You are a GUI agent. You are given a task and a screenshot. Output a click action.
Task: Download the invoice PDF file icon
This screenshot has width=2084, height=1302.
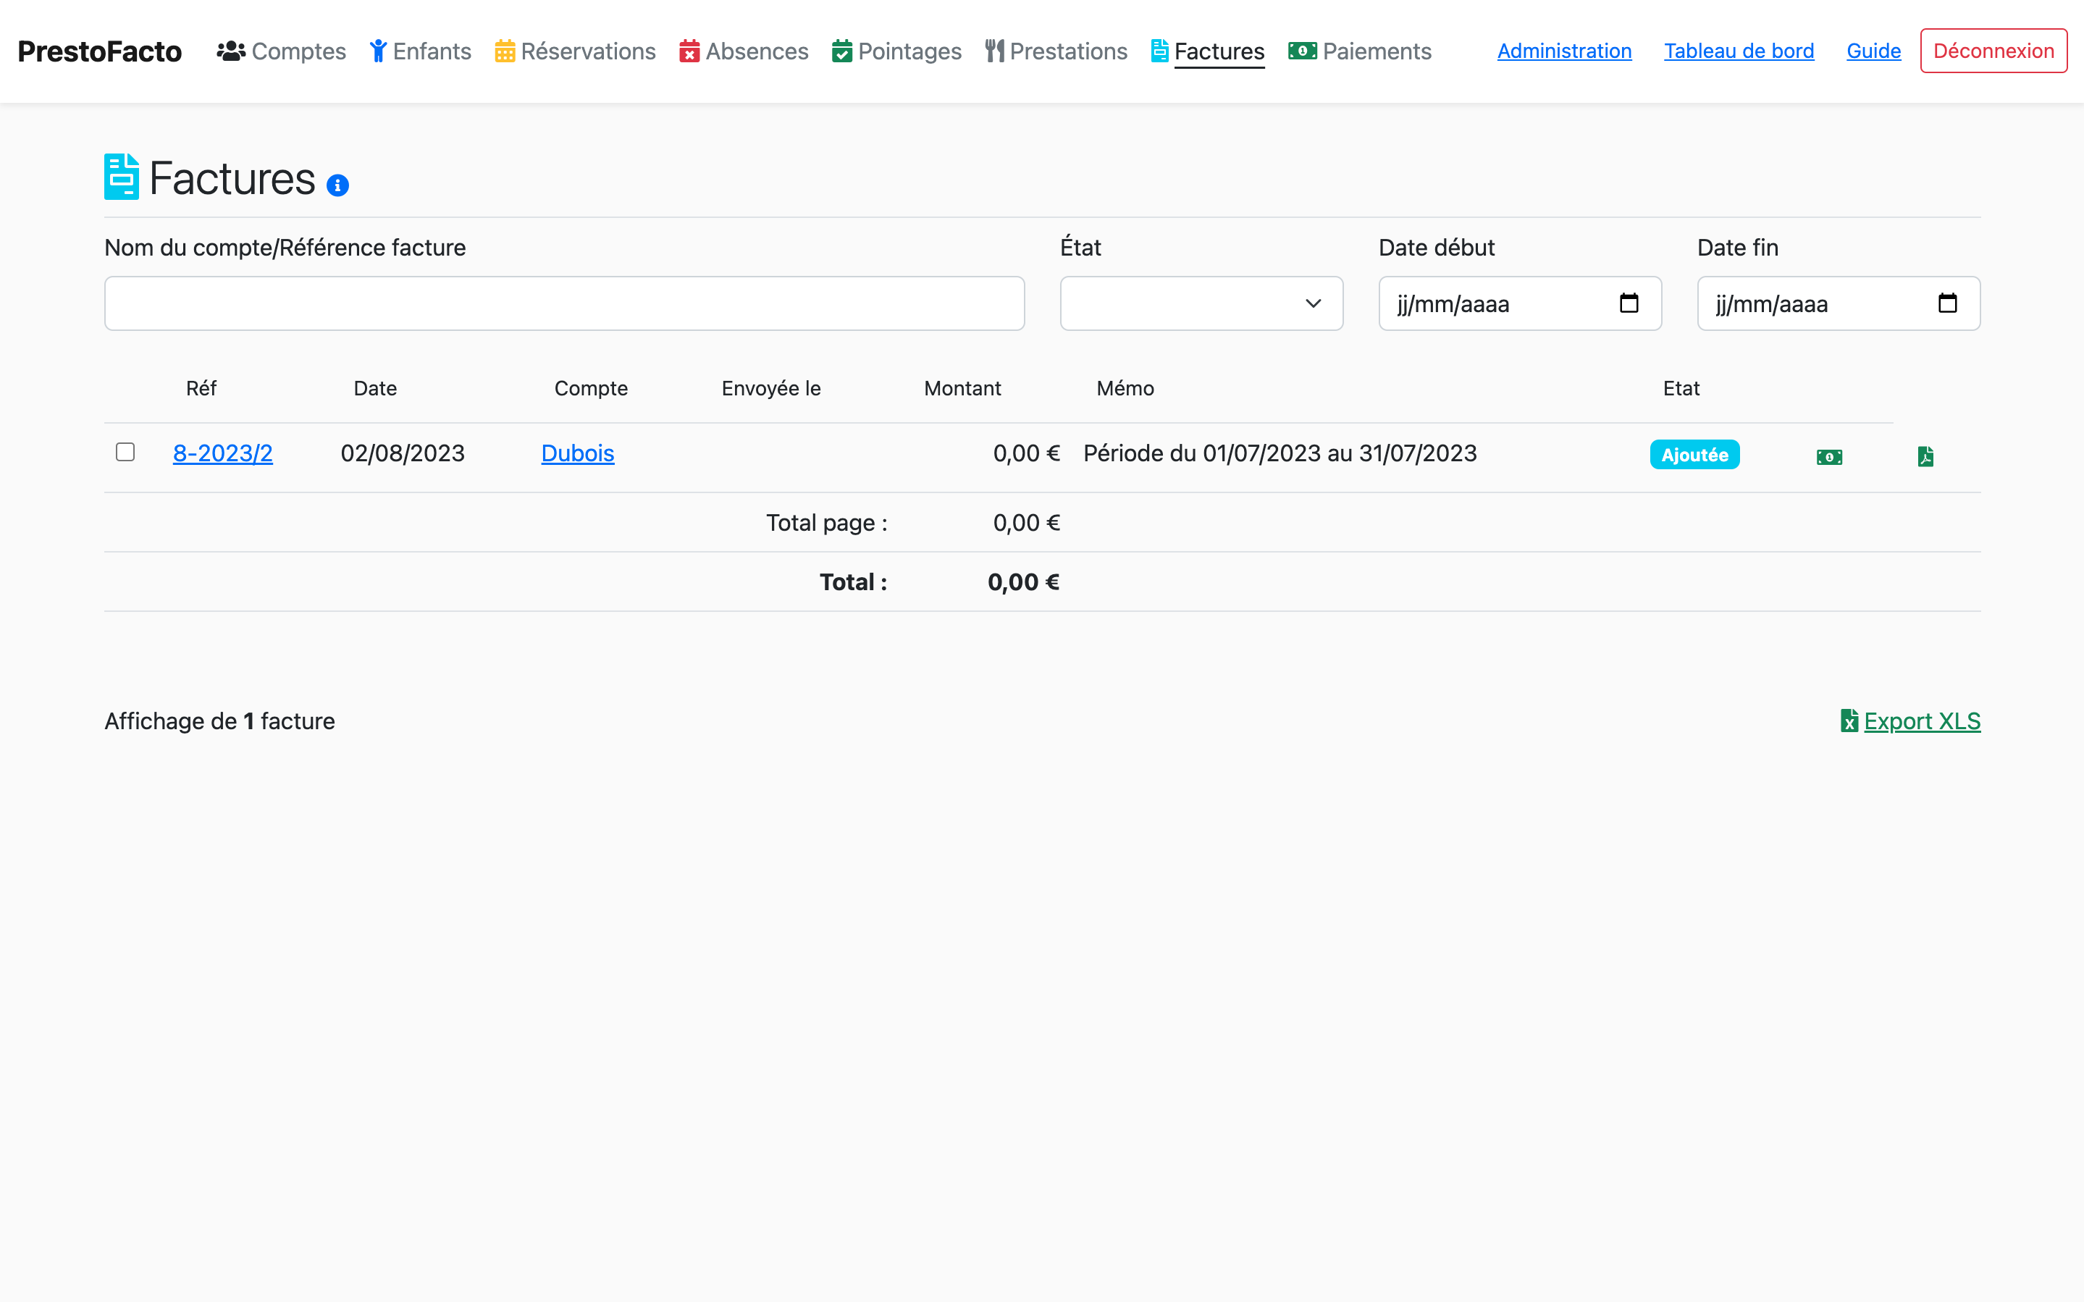[x=1925, y=456]
